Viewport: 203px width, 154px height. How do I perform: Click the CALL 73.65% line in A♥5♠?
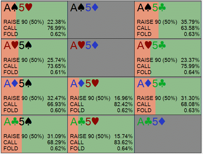(x=34, y=66)
